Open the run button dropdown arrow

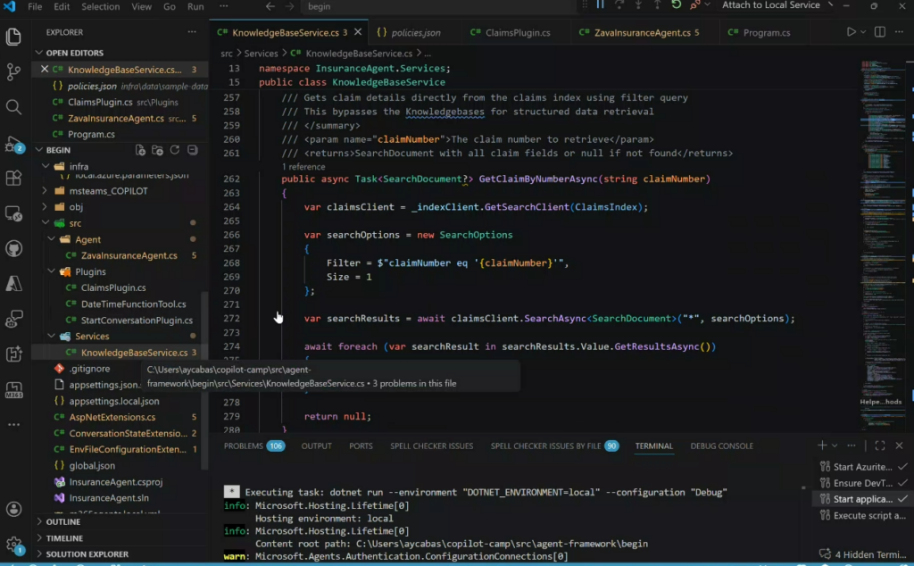[863, 32]
